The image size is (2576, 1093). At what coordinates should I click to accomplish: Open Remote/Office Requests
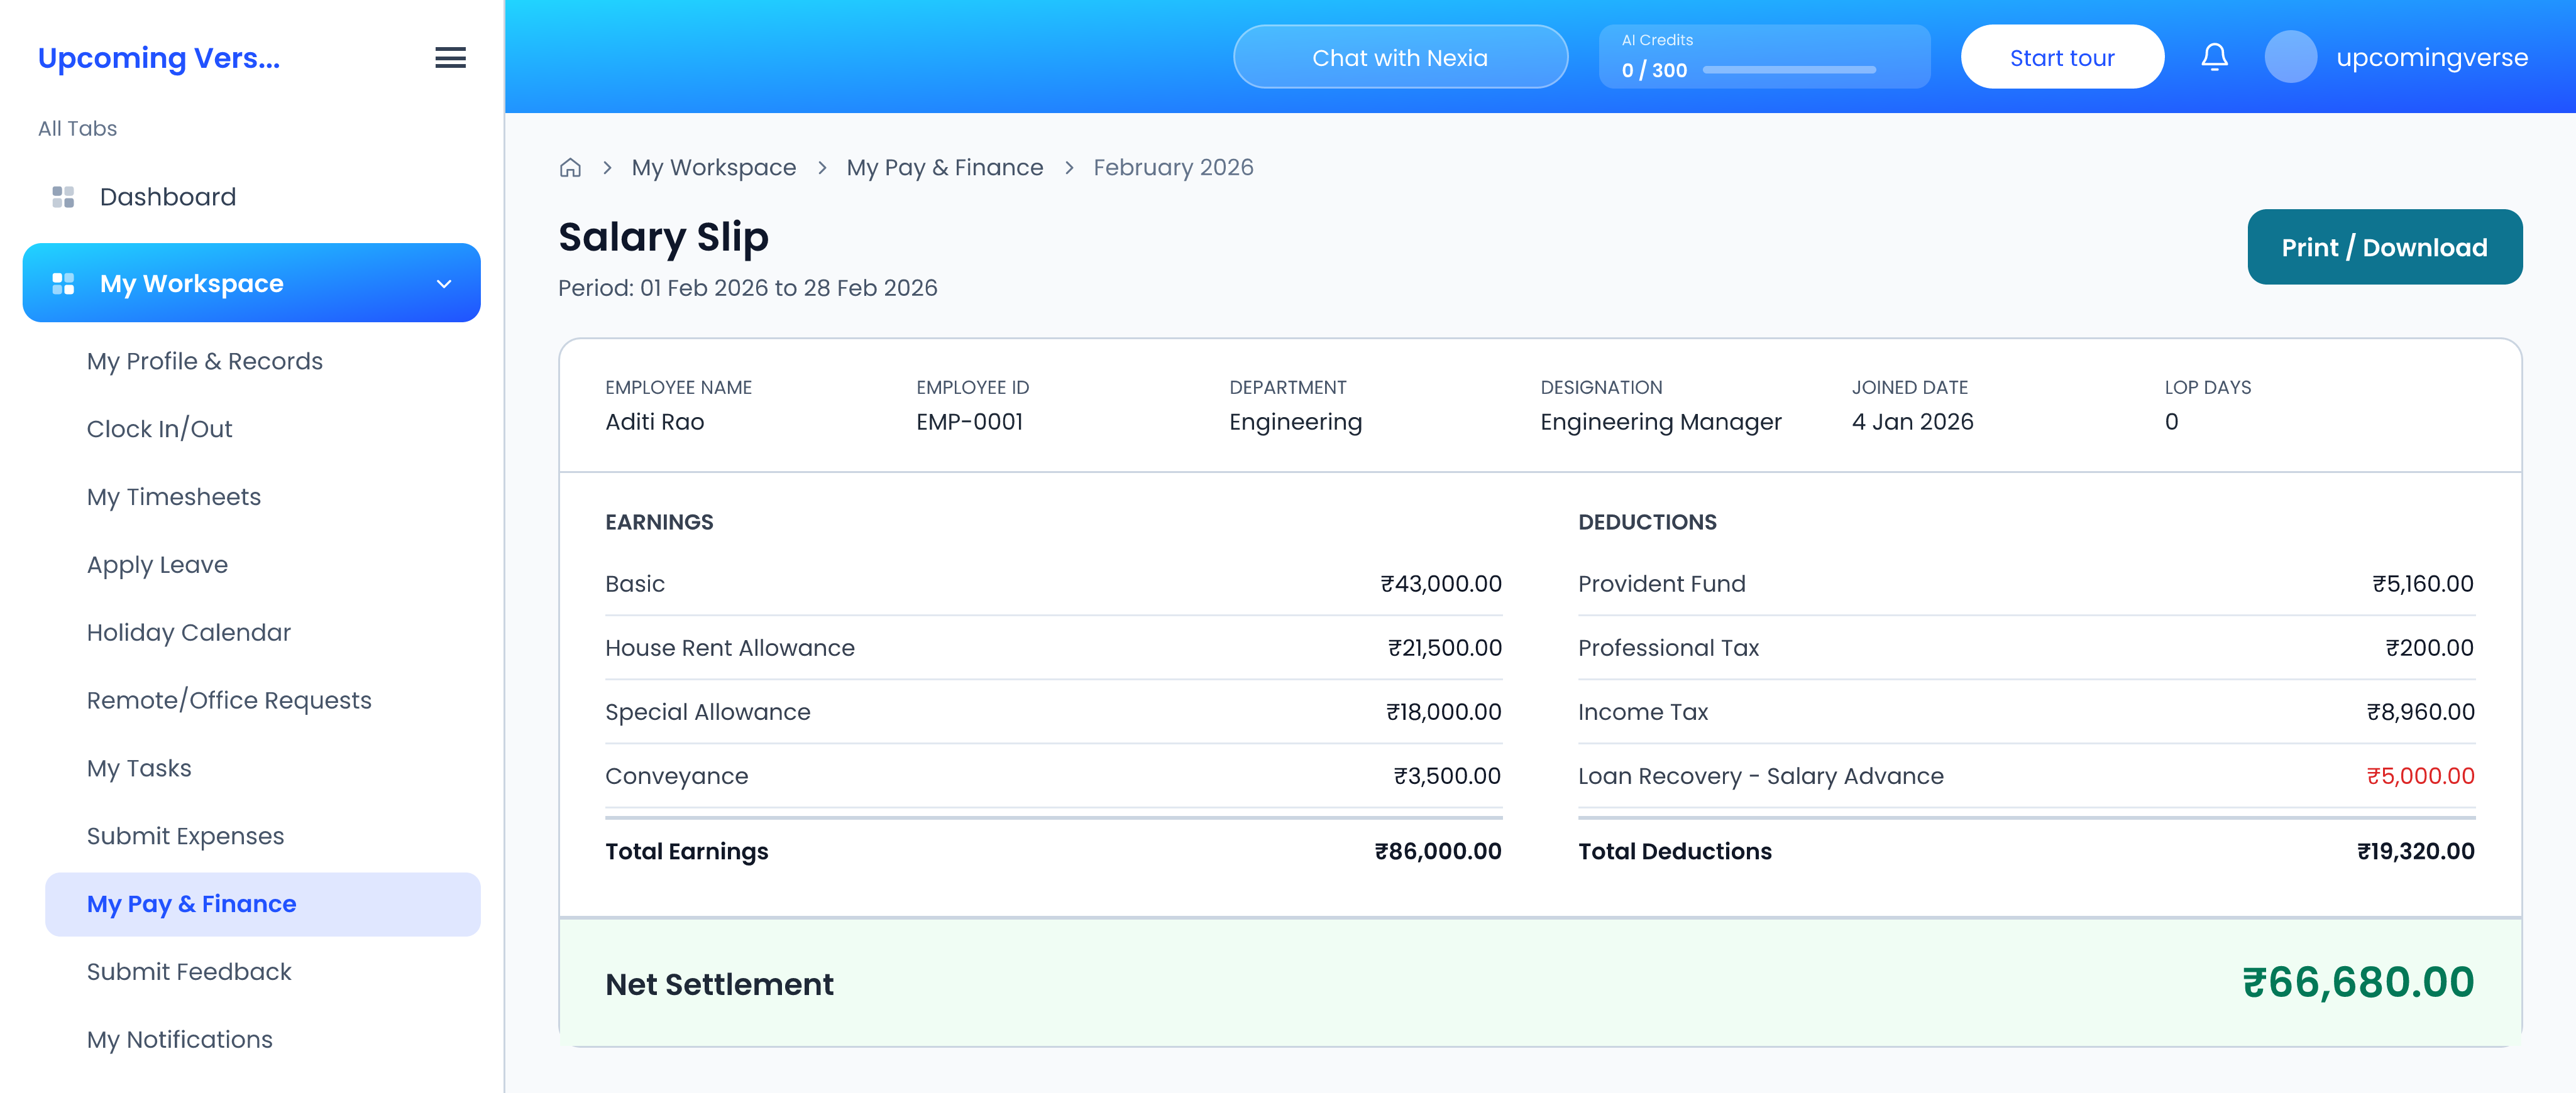tap(229, 700)
